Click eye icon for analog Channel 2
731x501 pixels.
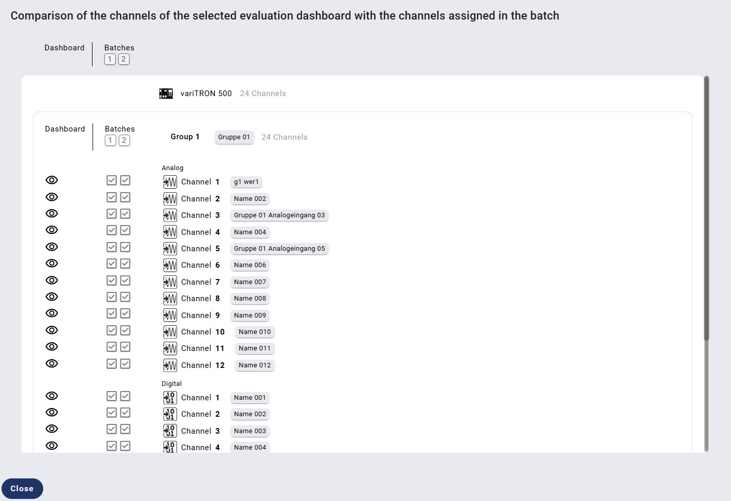[52, 197]
